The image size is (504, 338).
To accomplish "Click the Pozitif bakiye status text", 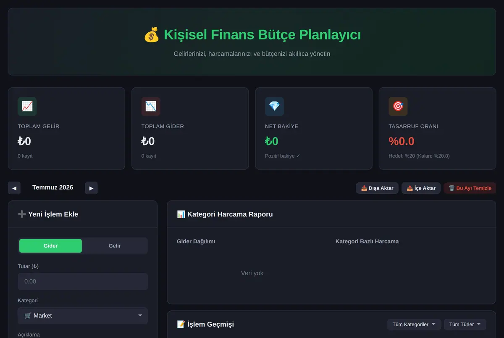I will pos(283,156).
